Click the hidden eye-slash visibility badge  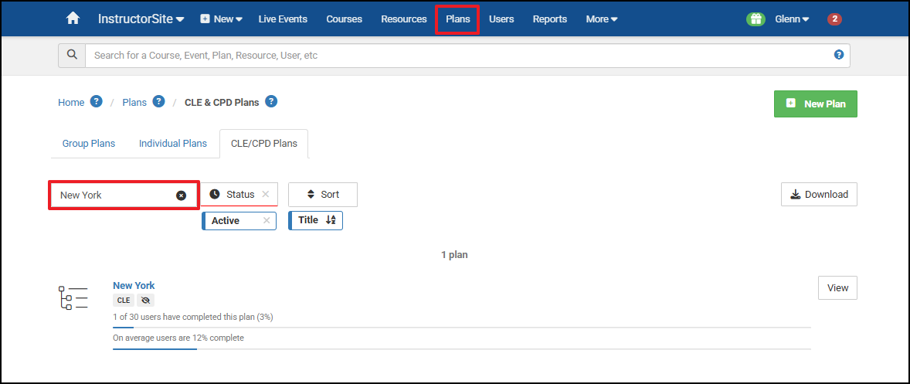146,301
